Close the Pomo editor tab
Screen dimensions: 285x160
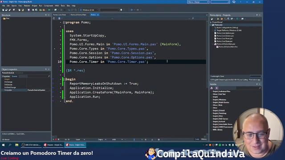(98, 15)
